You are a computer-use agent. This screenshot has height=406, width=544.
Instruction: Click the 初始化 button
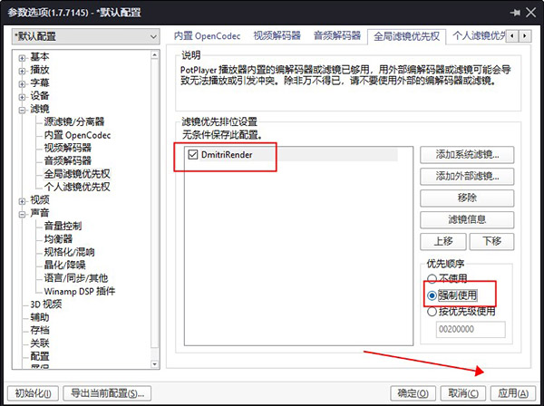33,393
